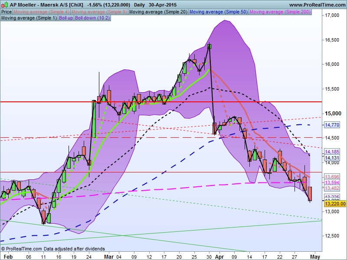Click the Moving average (Simple 9) label

pyautogui.click(x=99, y=12)
